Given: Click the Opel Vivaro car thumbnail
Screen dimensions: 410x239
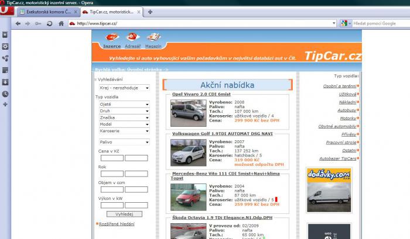Looking at the screenshot, I should 188,113.
